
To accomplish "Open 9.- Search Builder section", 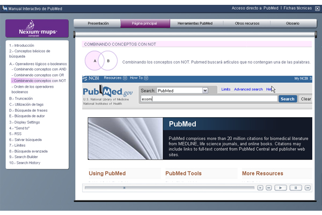I will [24, 157].
